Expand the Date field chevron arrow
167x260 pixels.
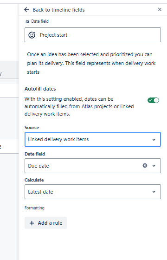[154, 166]
